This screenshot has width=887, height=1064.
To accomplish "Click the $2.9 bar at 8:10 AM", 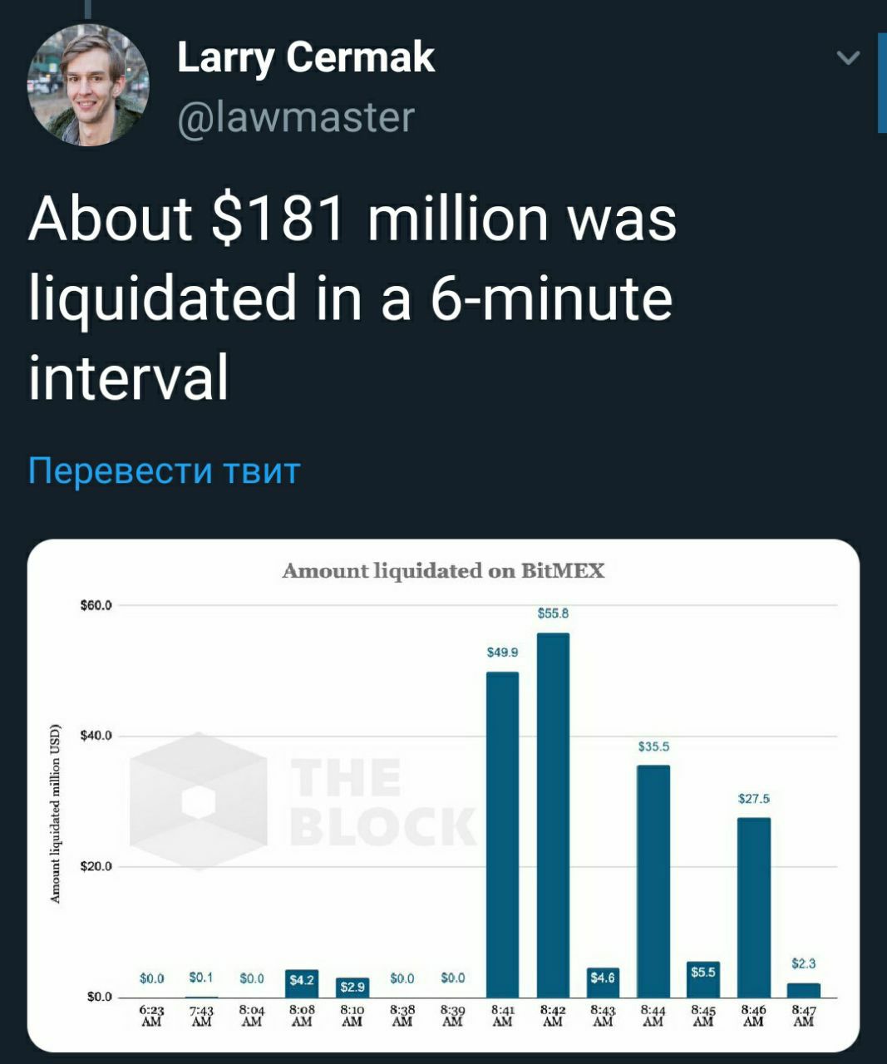I will [x=352, y=988].
